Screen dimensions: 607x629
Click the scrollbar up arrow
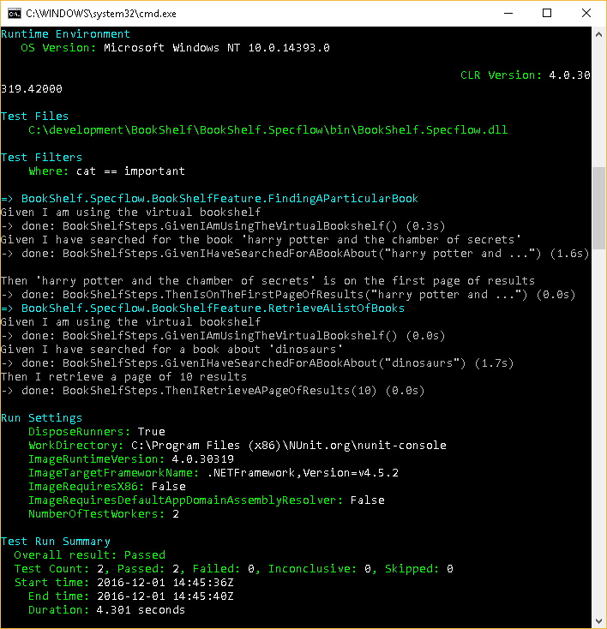pyautogui.click(x=598, y=35)
